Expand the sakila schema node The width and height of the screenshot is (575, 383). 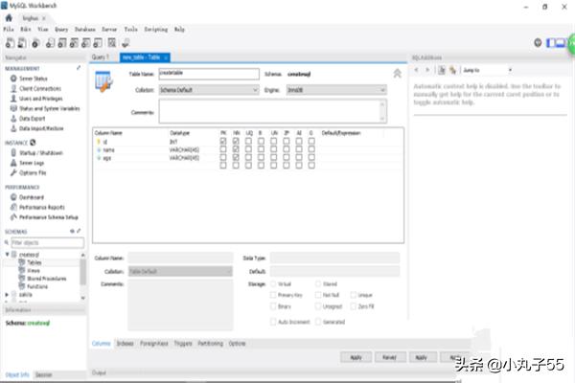pyautogui.click(x=7, y=294)
